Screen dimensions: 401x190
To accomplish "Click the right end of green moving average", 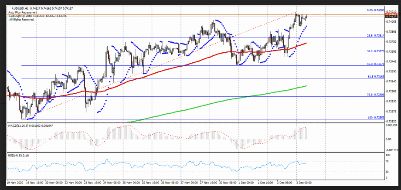I will coord(306,86).
